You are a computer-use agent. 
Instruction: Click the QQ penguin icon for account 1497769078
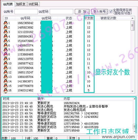[x=6, y=86]
